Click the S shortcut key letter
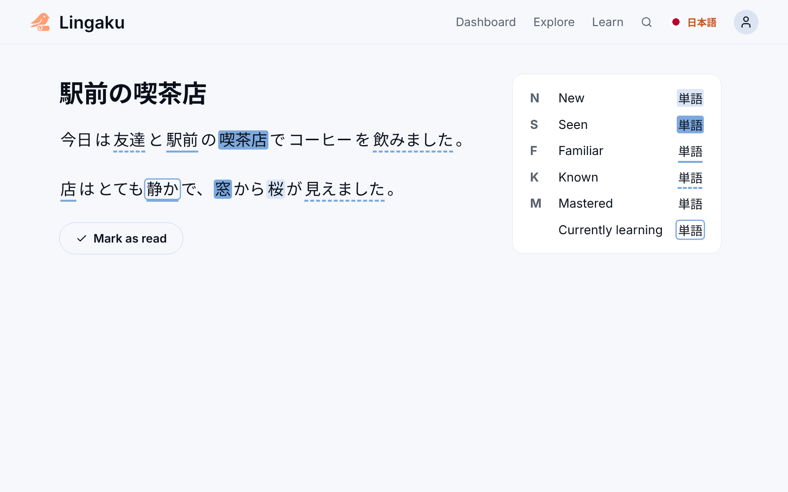 coord(534,125)
